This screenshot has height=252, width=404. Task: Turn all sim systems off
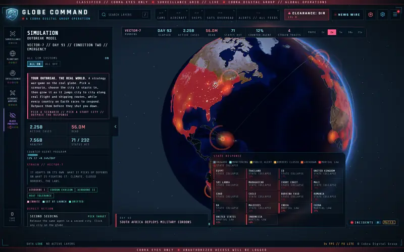coord(52,64)
